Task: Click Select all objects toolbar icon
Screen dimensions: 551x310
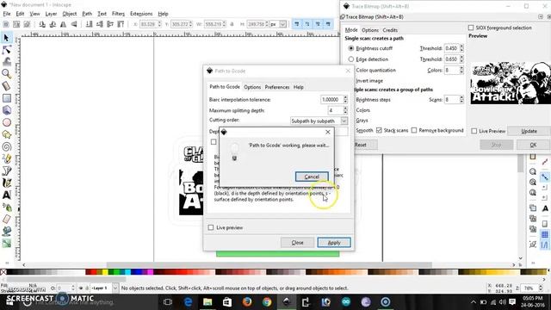Action: click(6, 24)
